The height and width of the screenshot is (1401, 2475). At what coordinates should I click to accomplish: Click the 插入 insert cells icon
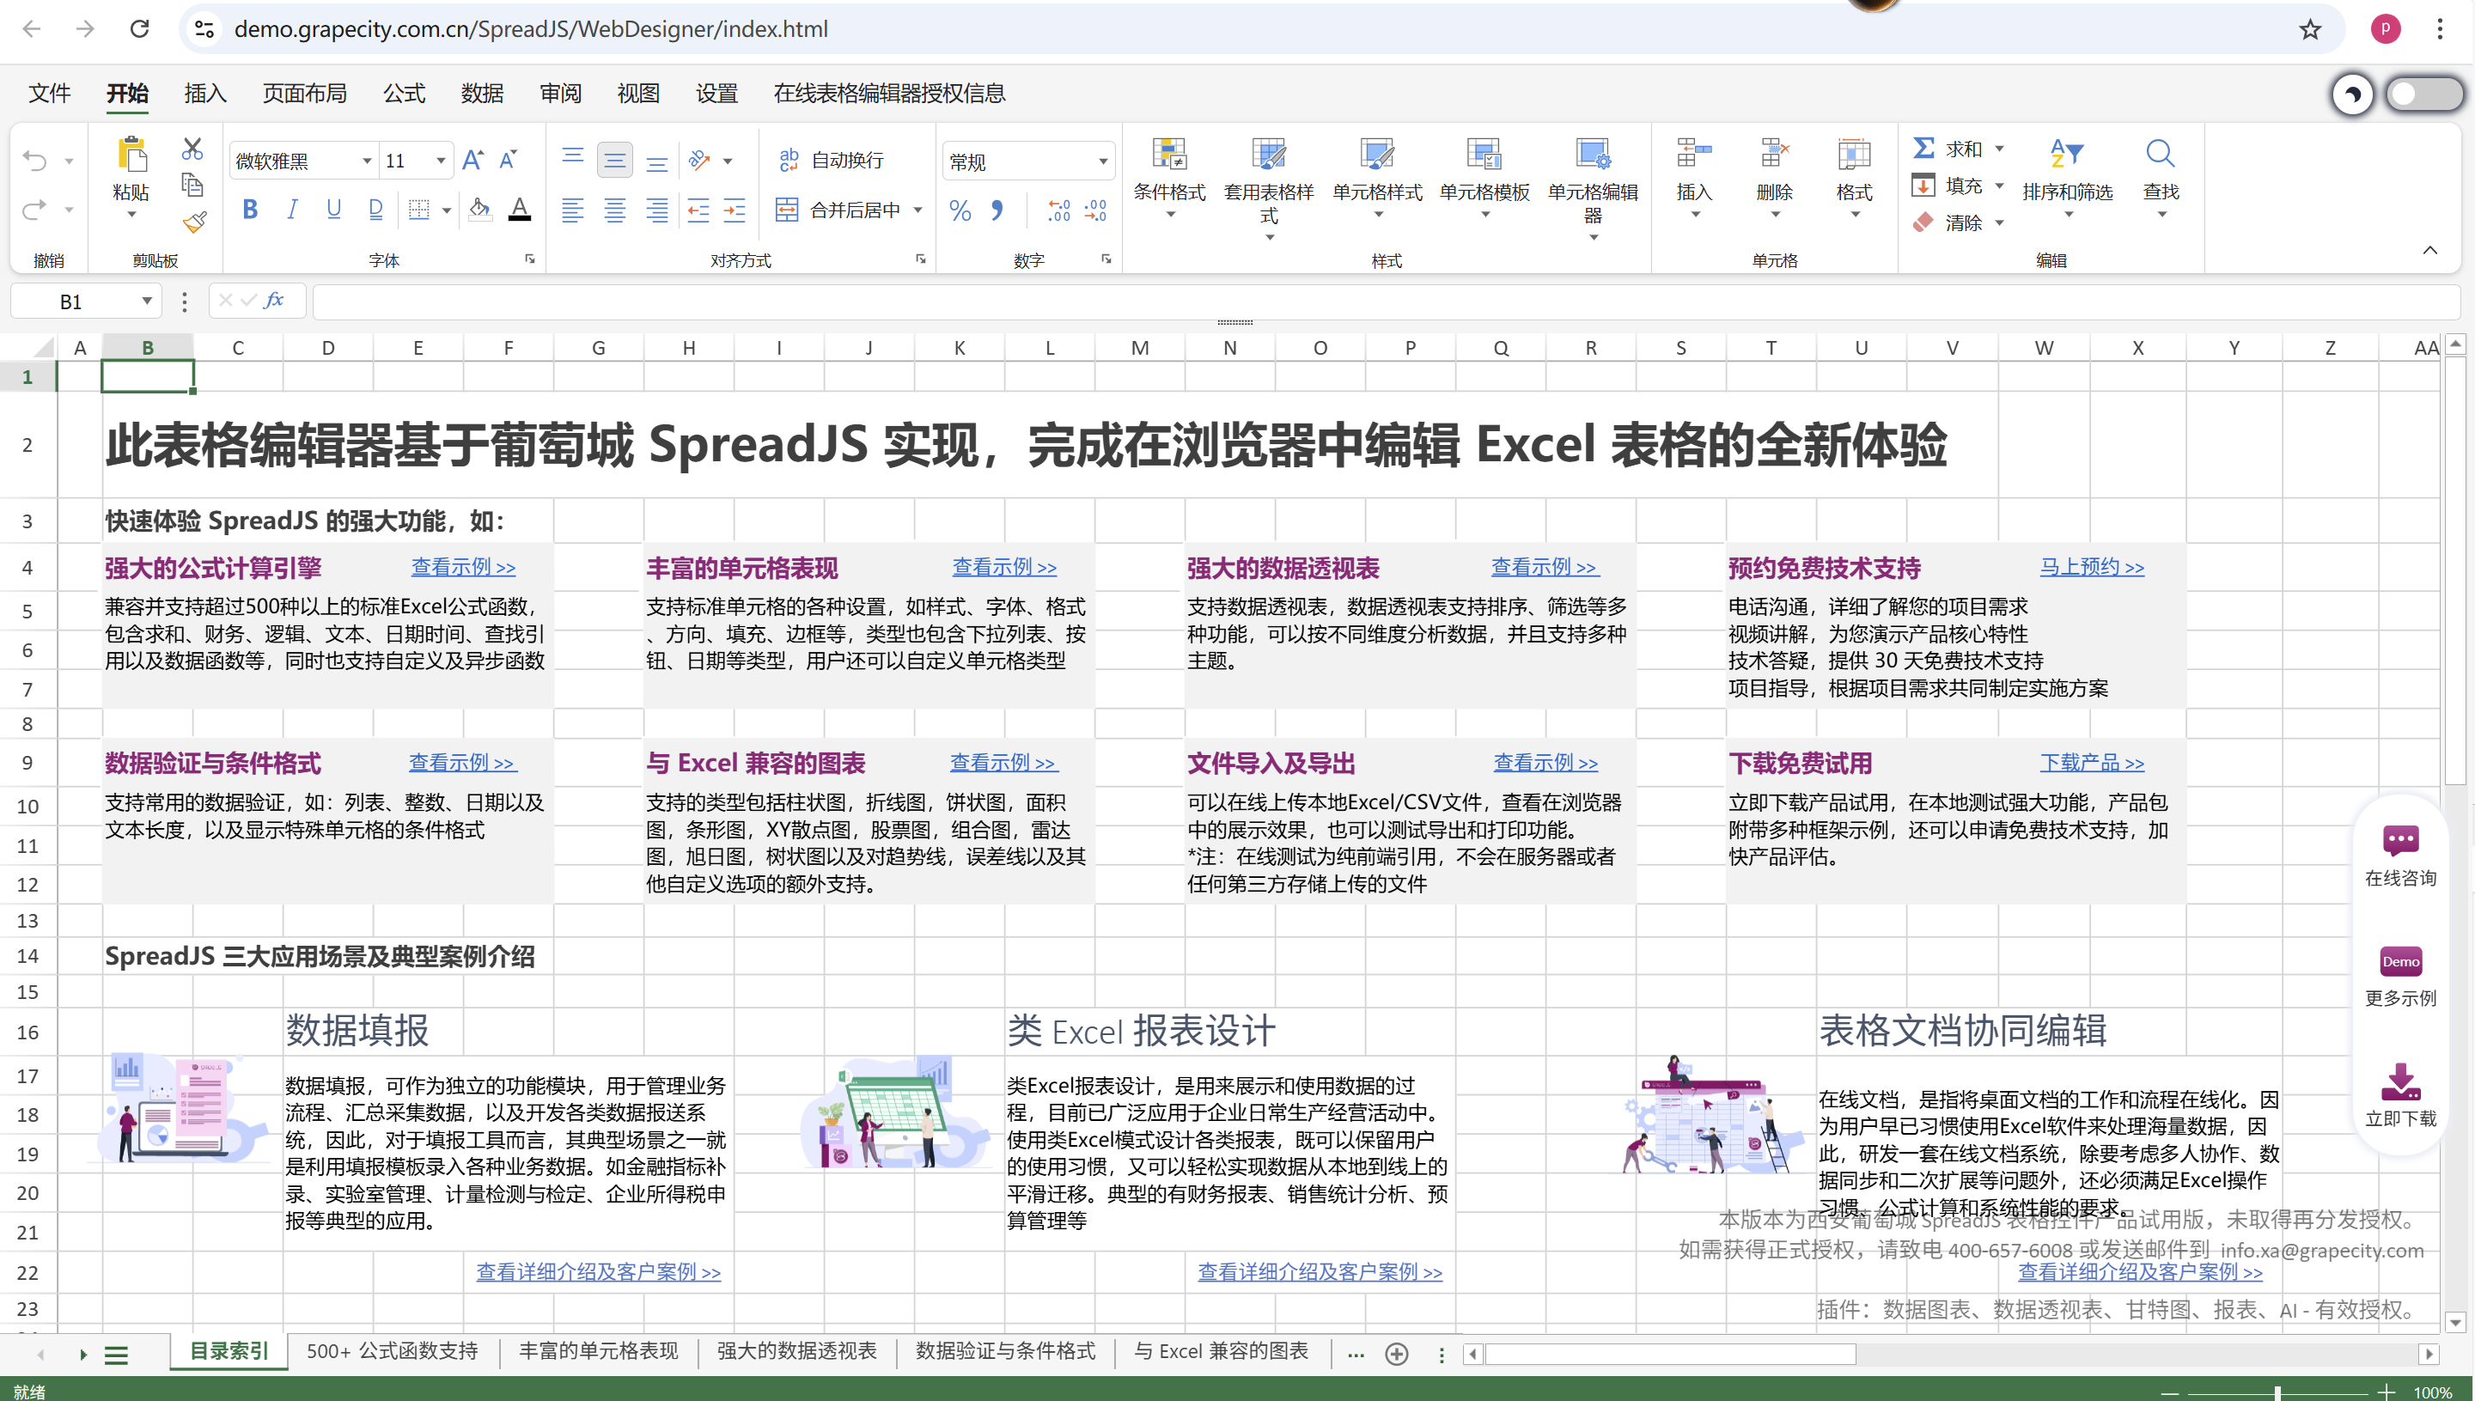coord(1695,154)
